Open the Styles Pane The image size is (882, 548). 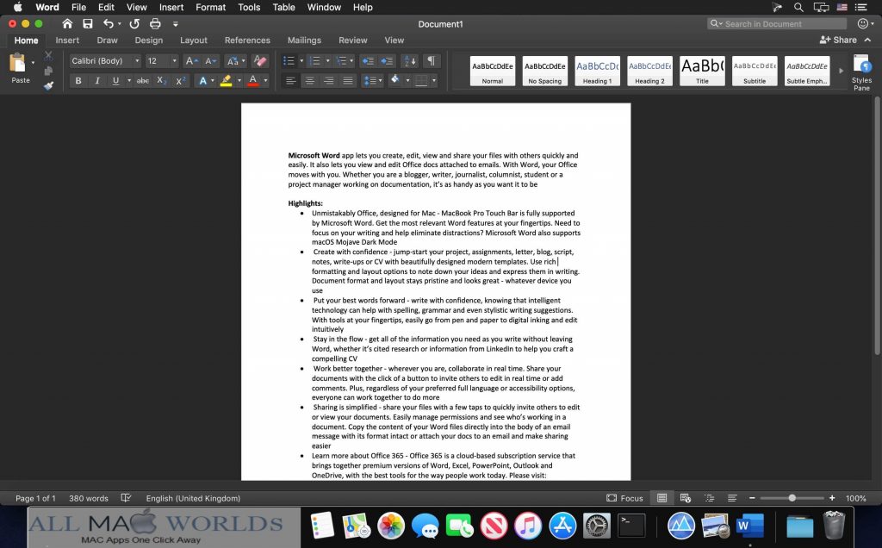click(861, 72)
